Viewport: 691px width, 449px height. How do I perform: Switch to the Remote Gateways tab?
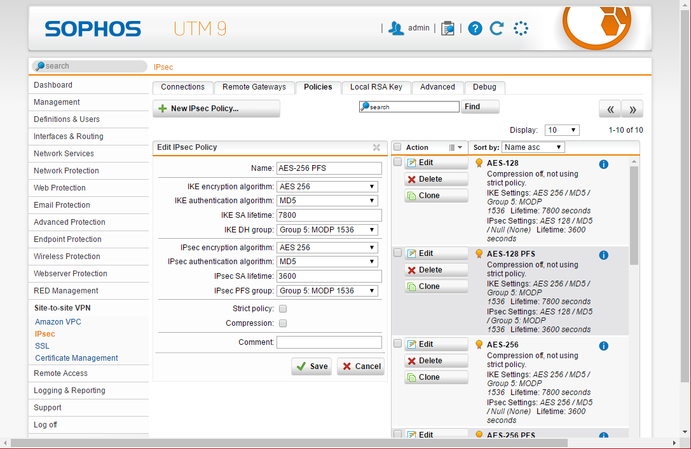click(x=254, y=87)
